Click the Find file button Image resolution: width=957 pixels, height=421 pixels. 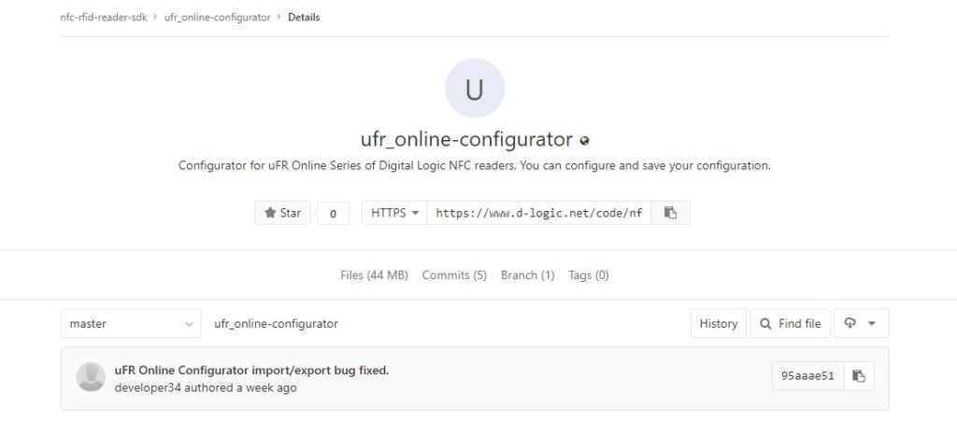(791, 324)
